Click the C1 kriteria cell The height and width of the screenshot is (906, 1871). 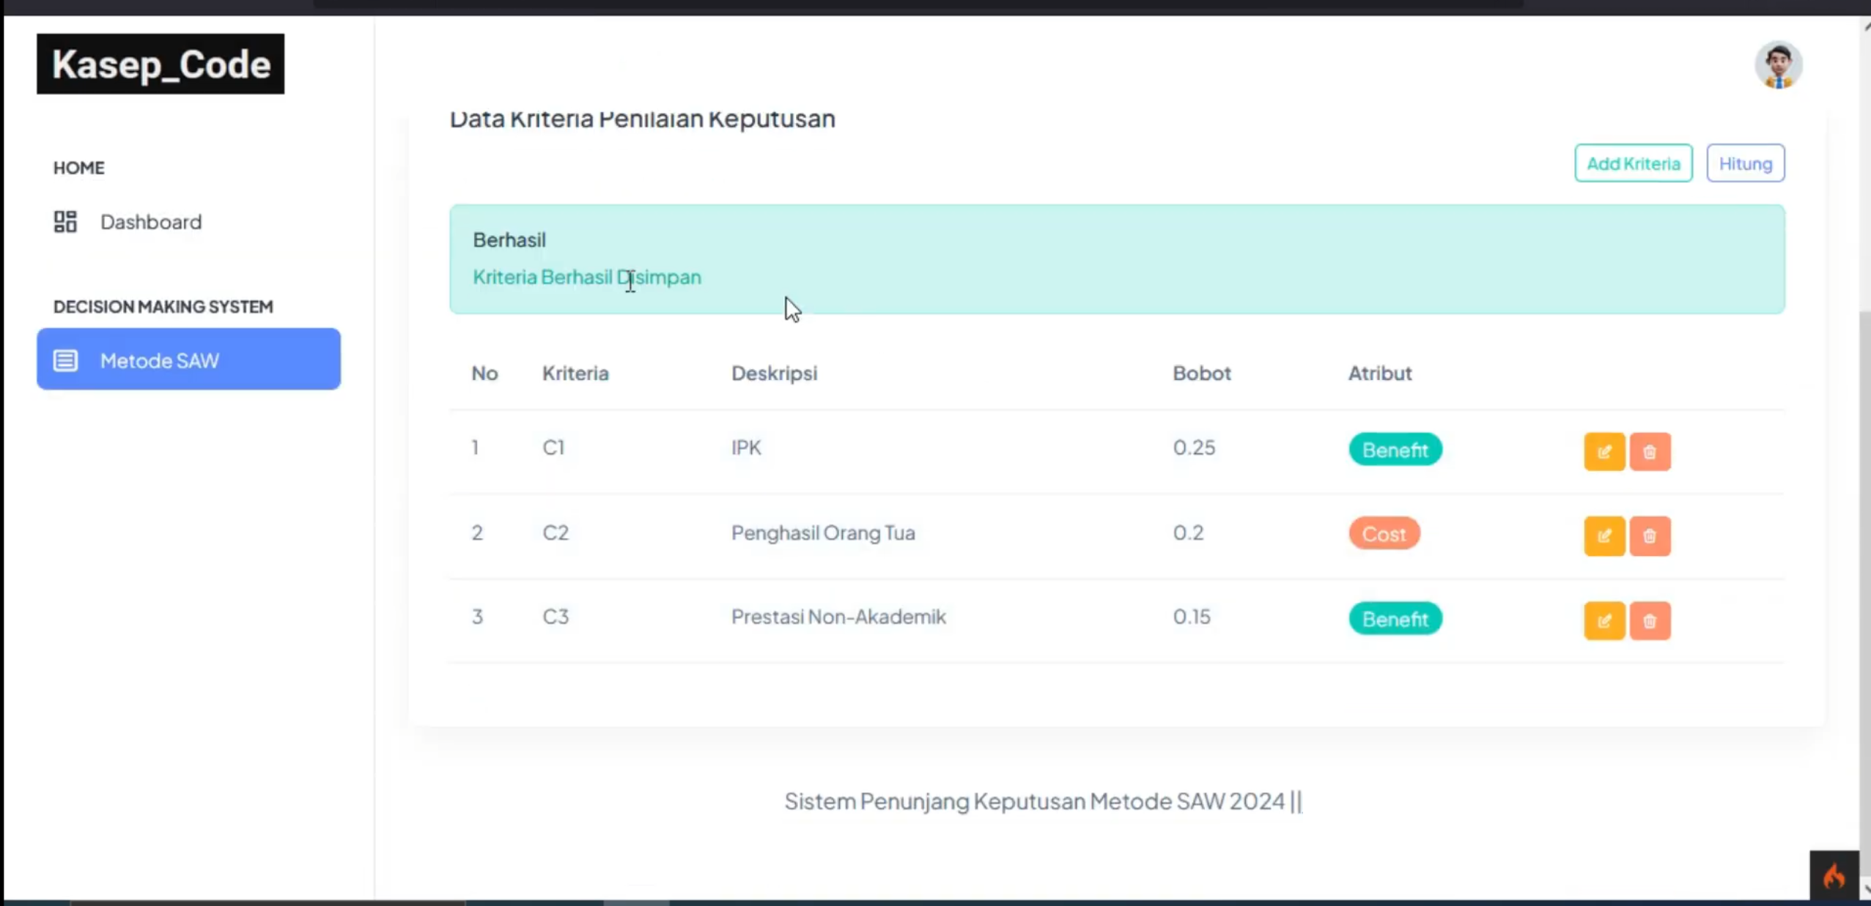click(x=553, y=447)
